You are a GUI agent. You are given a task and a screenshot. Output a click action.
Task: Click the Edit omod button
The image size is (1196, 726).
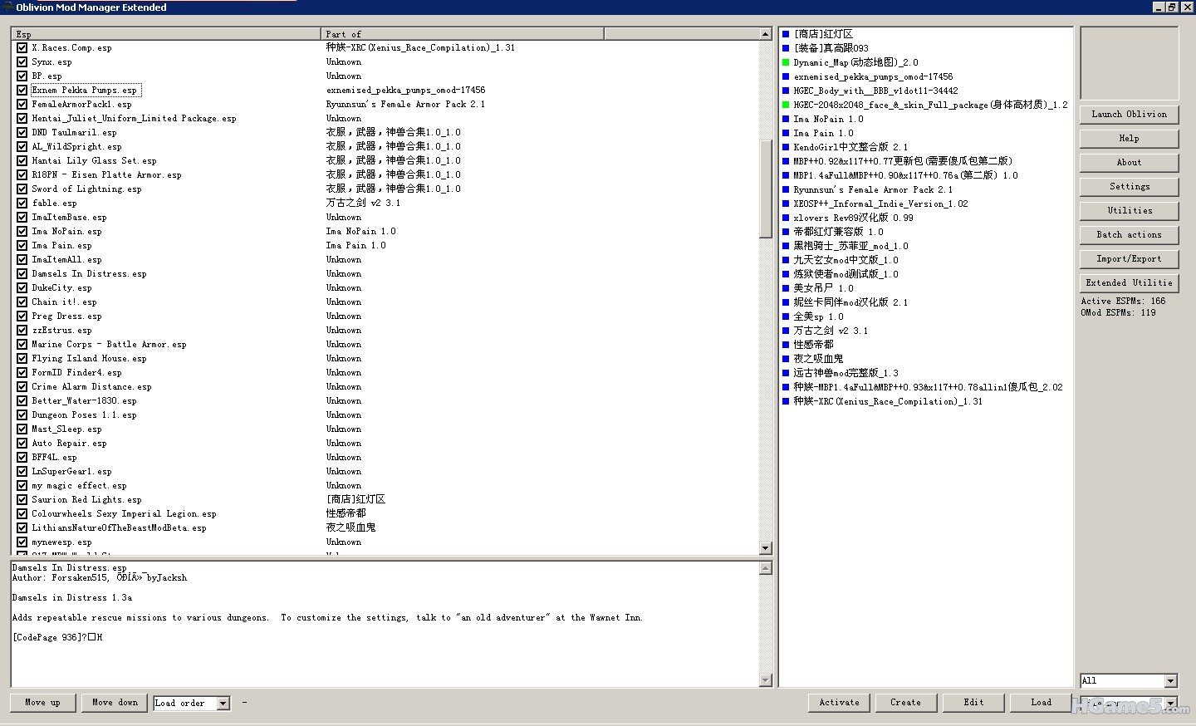973,703
